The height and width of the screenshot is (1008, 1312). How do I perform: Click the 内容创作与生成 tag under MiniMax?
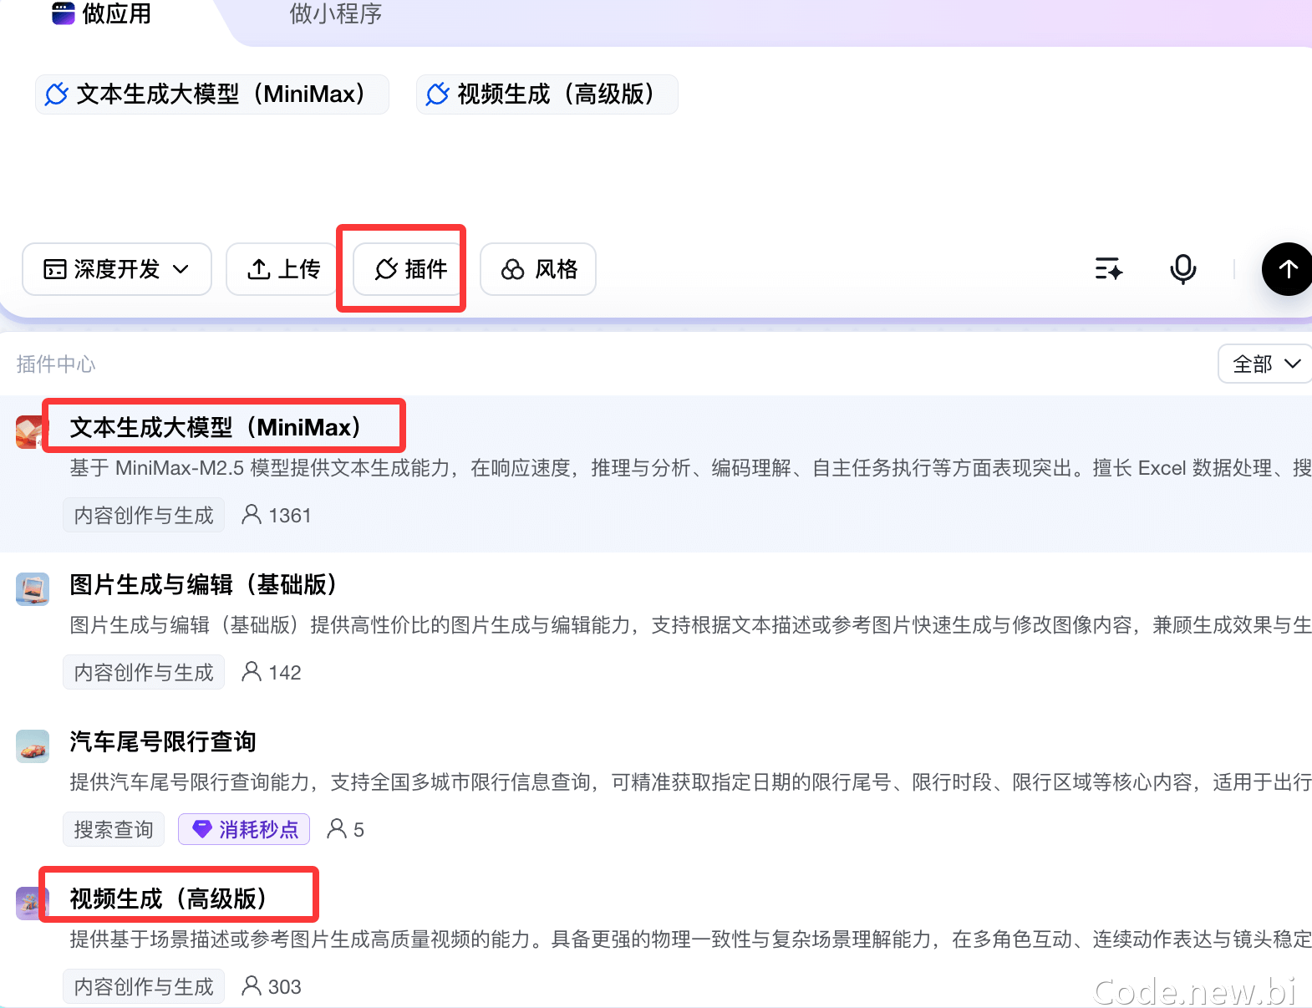[x=144, y=516]
